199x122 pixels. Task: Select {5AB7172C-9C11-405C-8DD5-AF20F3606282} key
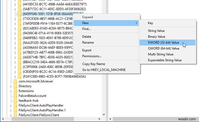coord(54,9)
